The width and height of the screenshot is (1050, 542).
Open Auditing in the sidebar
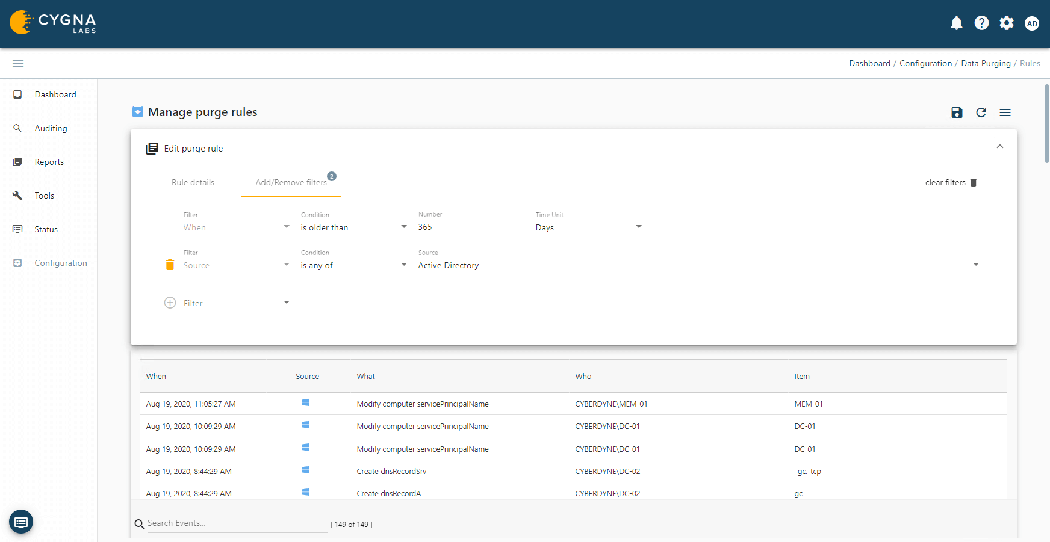click(x=51, y=128)
